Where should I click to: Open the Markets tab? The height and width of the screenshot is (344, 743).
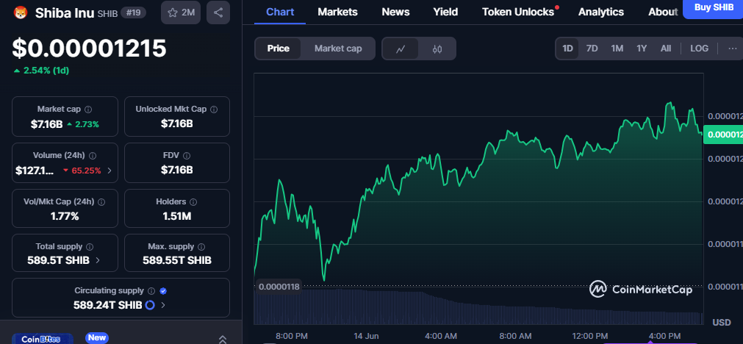(337, 12)
